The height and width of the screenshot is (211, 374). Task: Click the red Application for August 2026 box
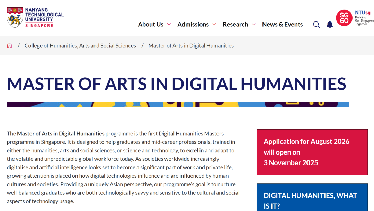(x=312, y=152)
